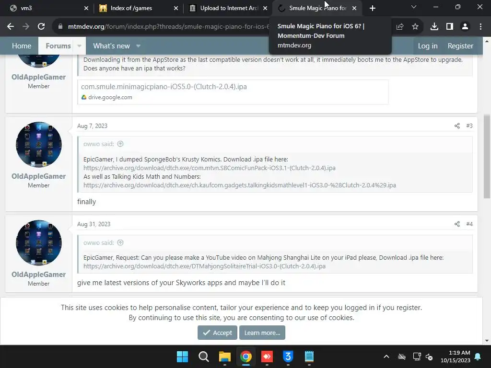The height and width of the screenshot is (368, 491).
Task: Open the Notepad icon in taskbar
Action: (309, 356)
